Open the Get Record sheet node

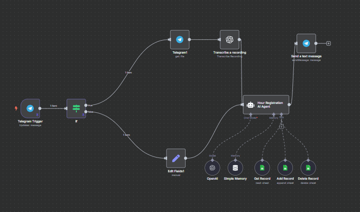click(x=262, y=168)
